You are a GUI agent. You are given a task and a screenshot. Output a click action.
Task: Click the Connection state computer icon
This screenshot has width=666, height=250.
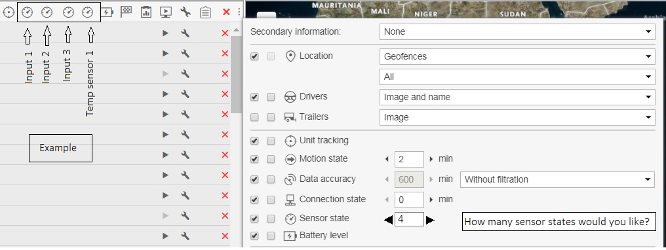(290, 200)
